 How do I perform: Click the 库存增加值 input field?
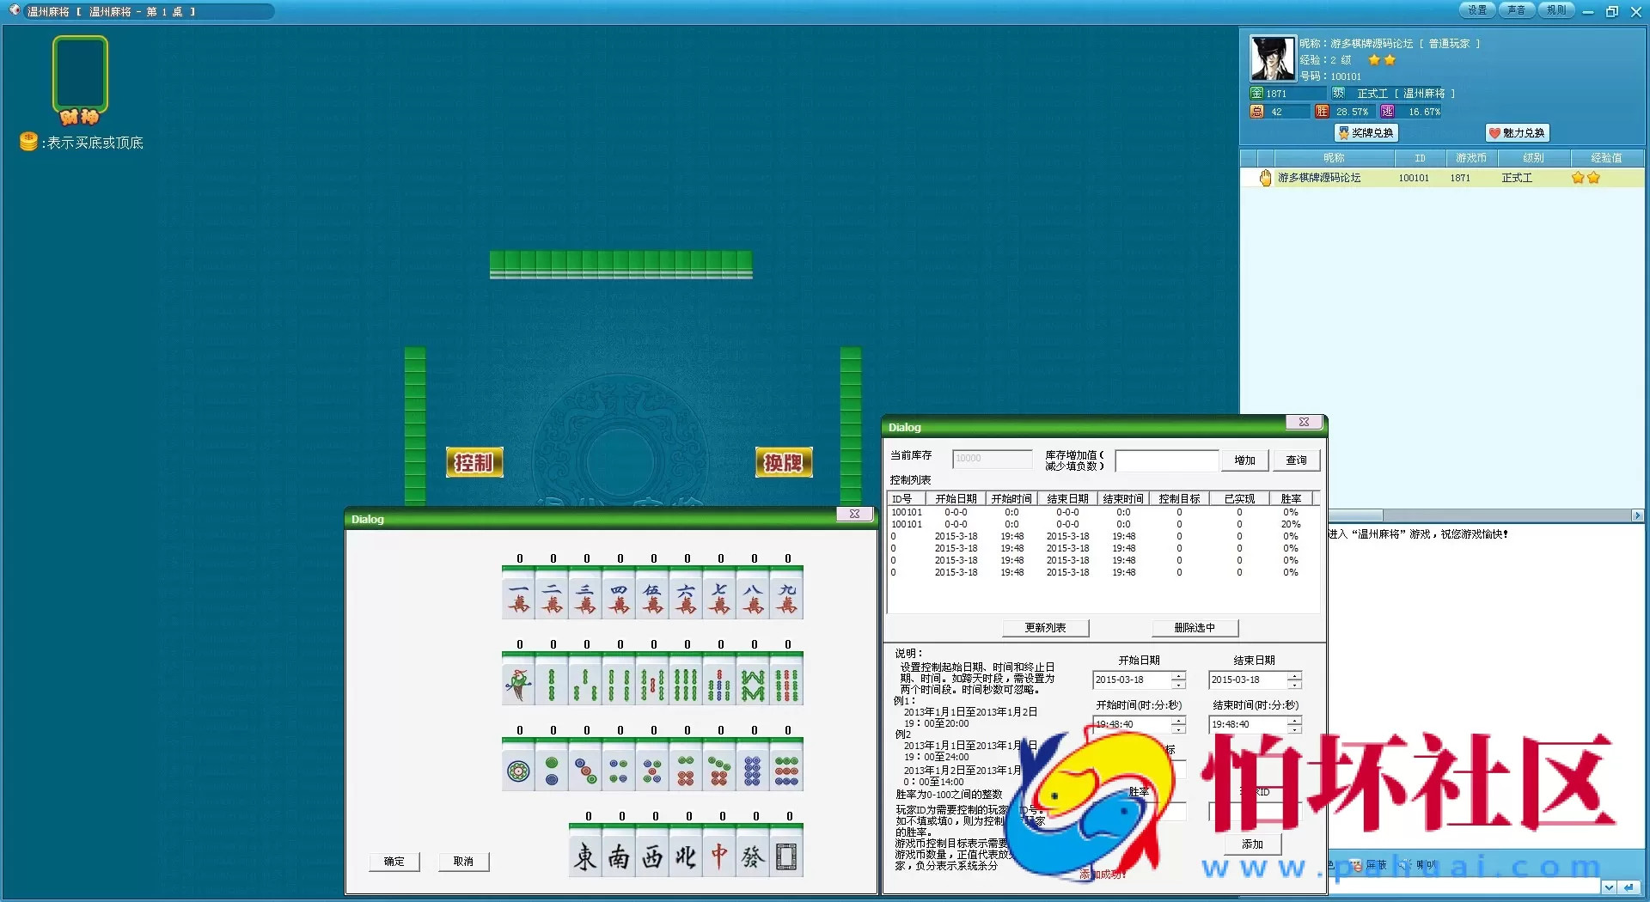[x=1166, y=460]
